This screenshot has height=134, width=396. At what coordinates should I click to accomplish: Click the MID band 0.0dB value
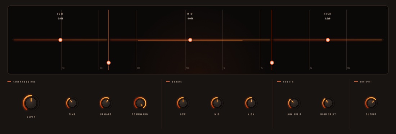[190, 19]
